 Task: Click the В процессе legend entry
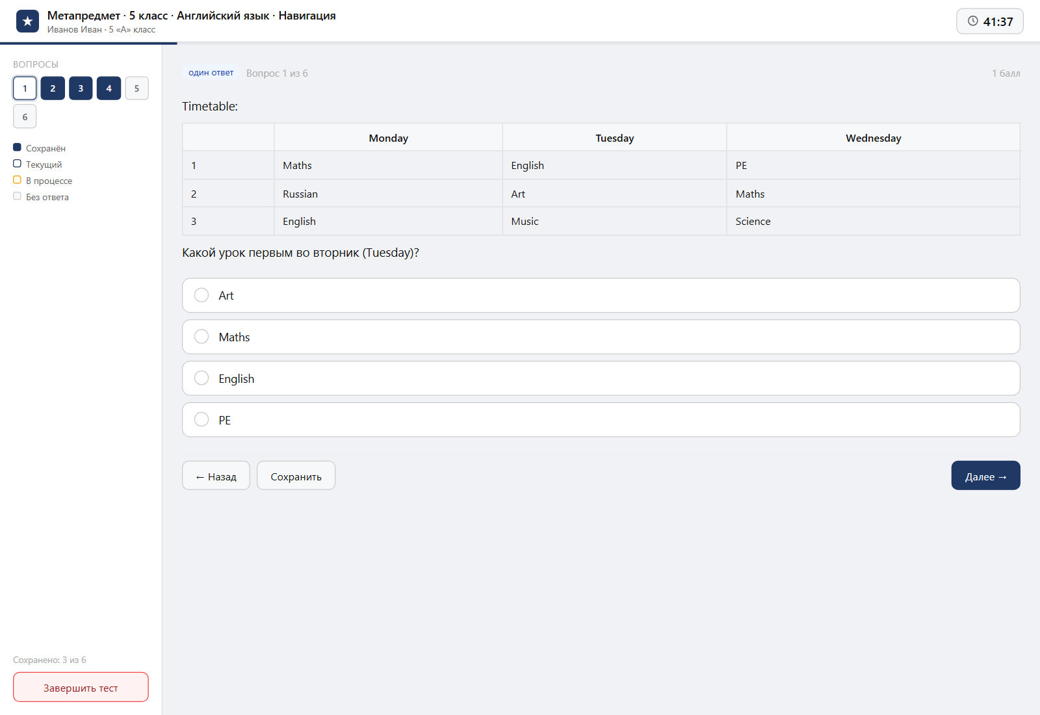tap(43, 181)
